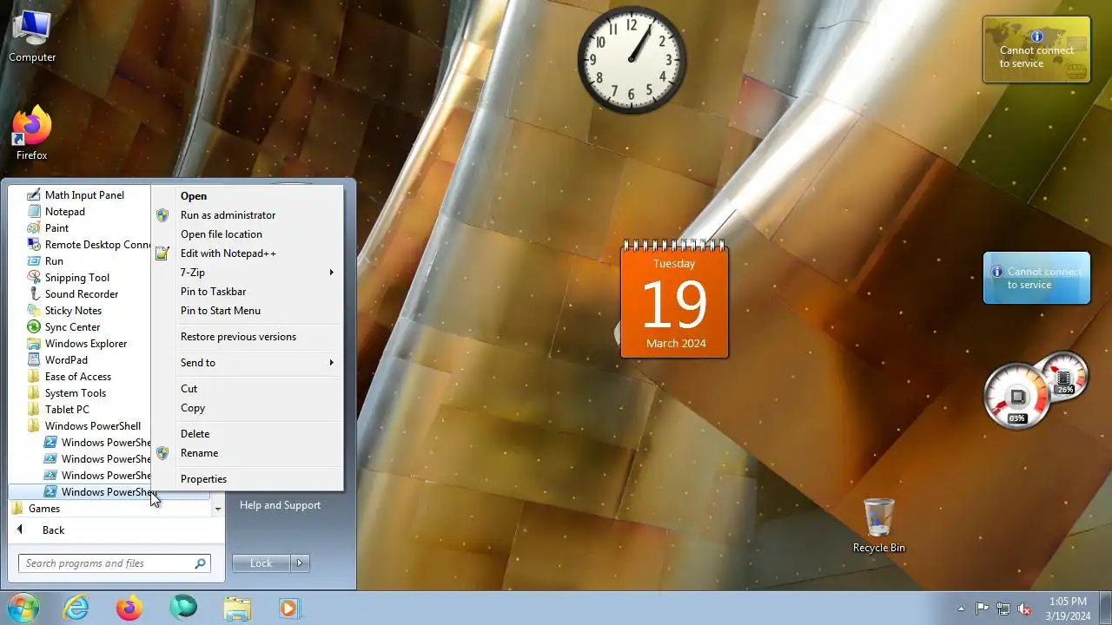
Task: Click the yellow Cannot connect to service gadget
Action: pyautogui.click(x=1036, y=49)
